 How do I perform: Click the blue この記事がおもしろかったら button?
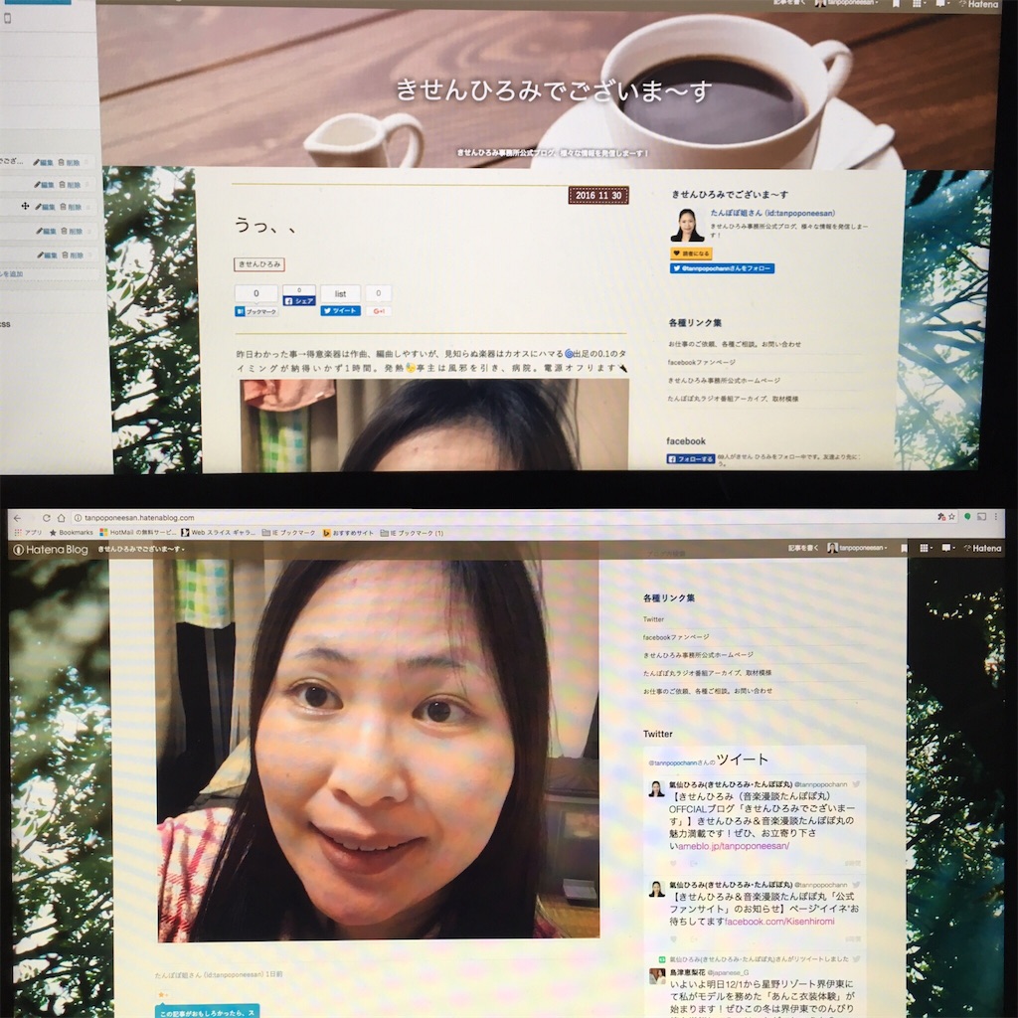tap(207, 1011)
